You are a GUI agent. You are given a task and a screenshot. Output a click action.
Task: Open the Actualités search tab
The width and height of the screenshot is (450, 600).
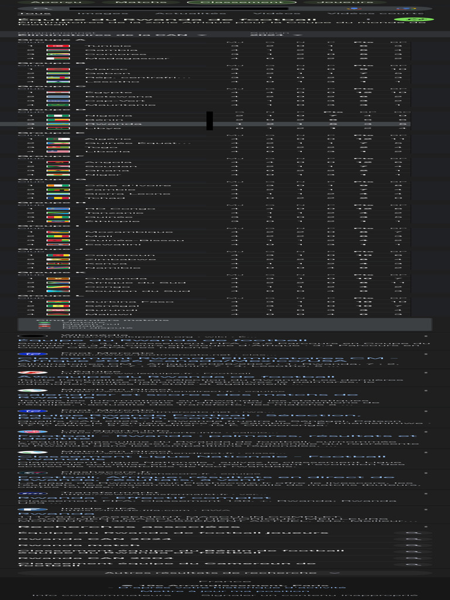[190, 13]
